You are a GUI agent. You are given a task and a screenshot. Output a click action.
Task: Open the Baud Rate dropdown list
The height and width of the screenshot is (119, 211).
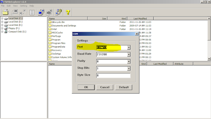point(129,55)
